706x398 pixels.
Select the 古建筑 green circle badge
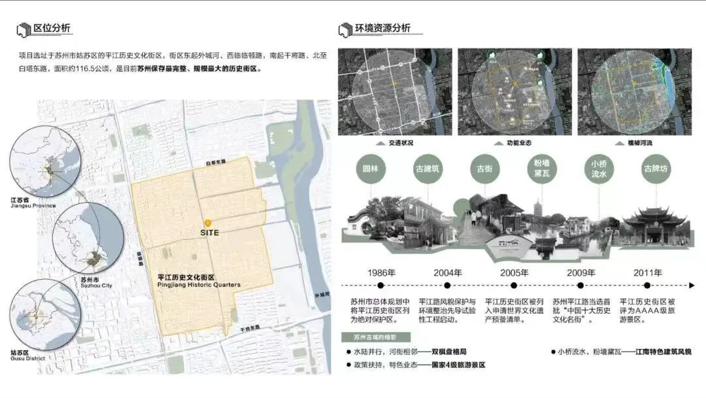pyautogui.click(x=428, y=169)
